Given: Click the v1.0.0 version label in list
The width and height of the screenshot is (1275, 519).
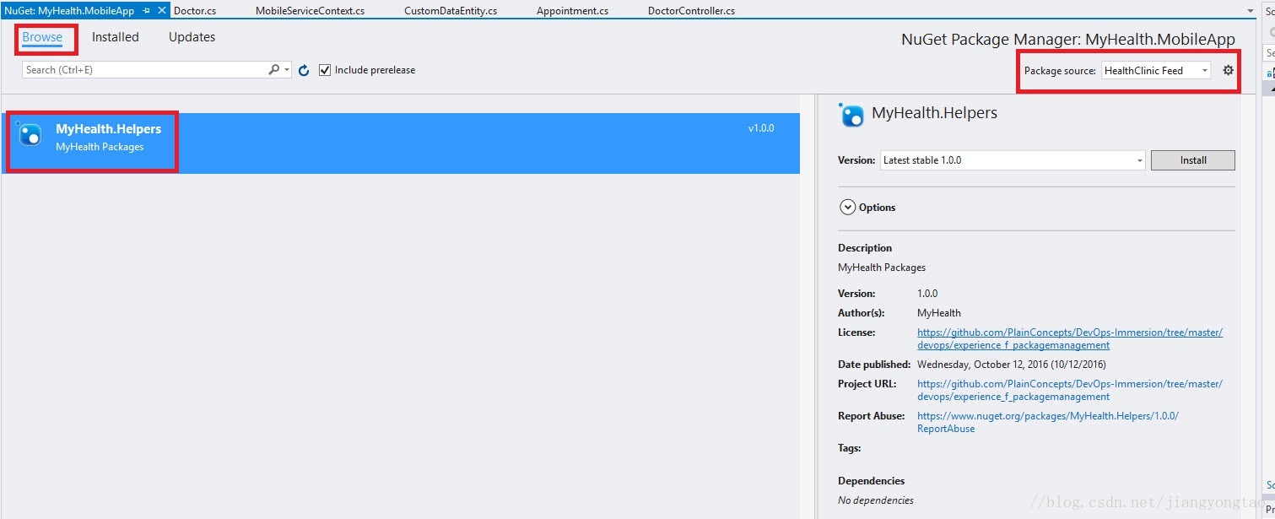Looking at the screenshot, I should (761, 128).
